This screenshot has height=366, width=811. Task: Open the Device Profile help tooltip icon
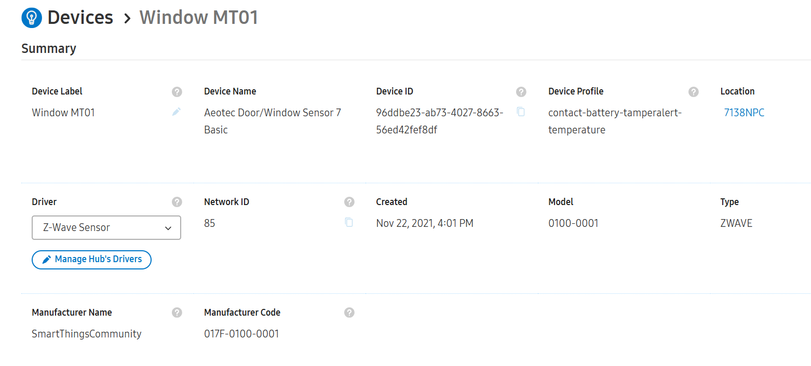click(693, 92)
